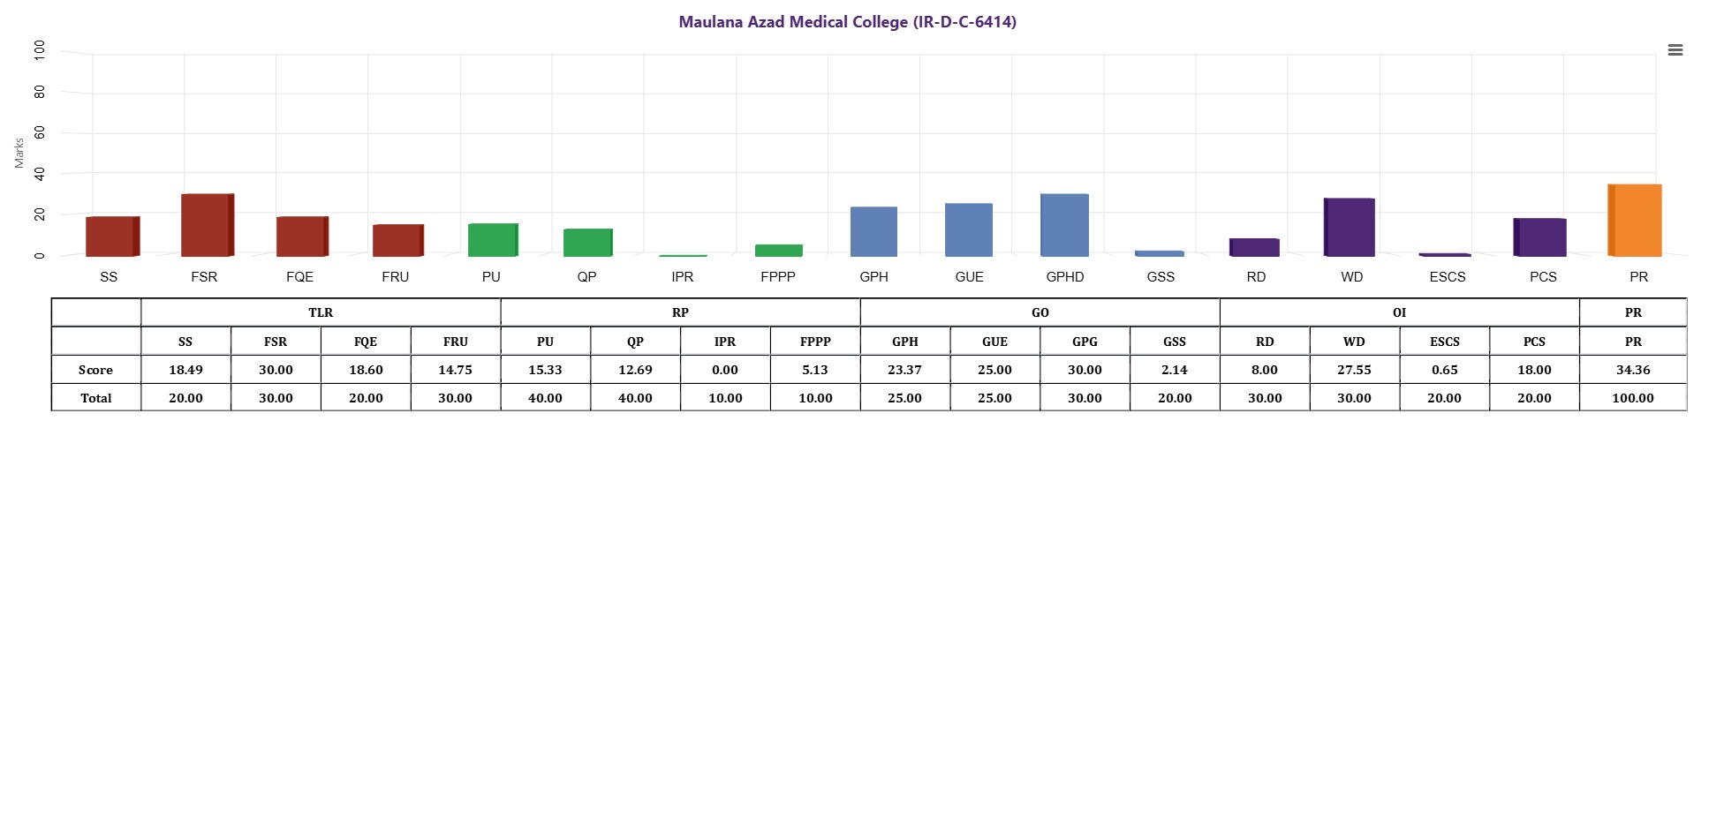Click the SS bar in chart
This screenshot has height=834, width=1709.
click(x=113, y=237)
